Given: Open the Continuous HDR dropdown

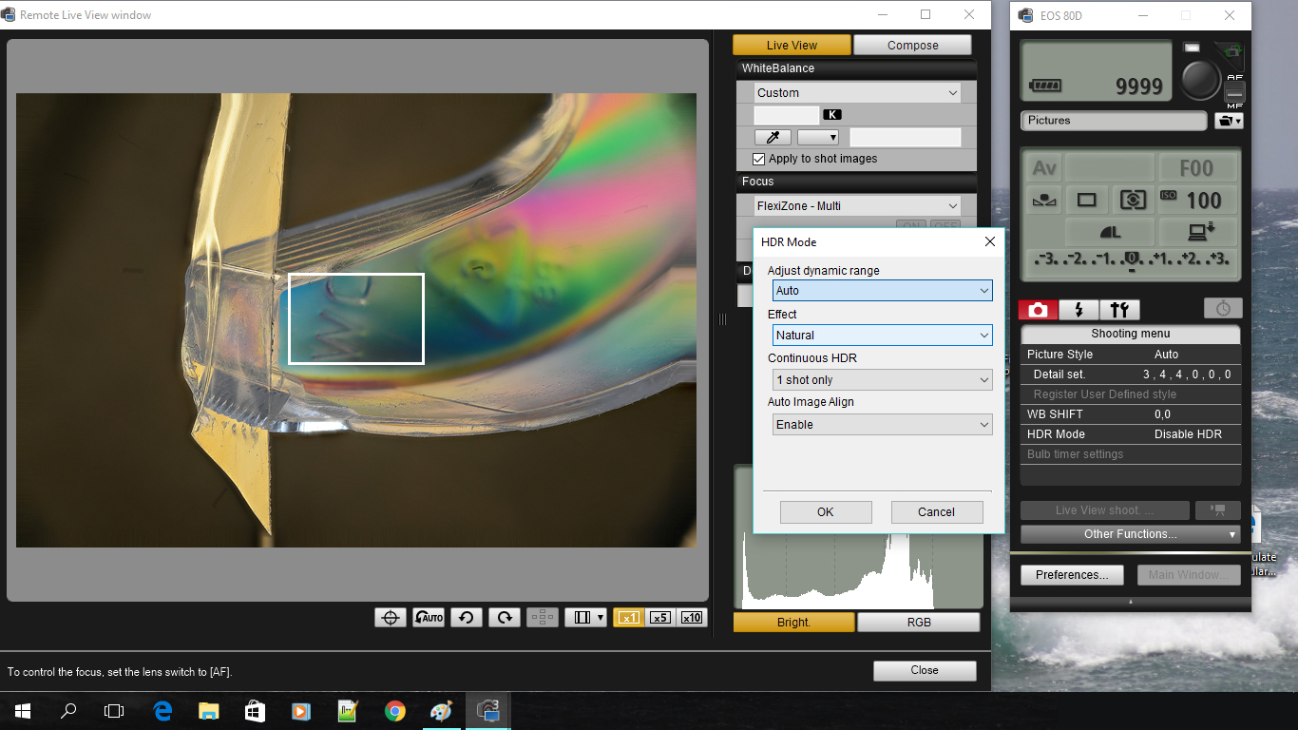Looking at the screenshot, I should pos(882,378).
